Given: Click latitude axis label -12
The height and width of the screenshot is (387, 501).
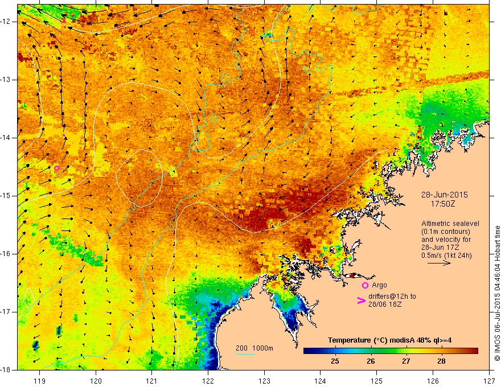Looking at the screenshot, I should click(6, 22).
